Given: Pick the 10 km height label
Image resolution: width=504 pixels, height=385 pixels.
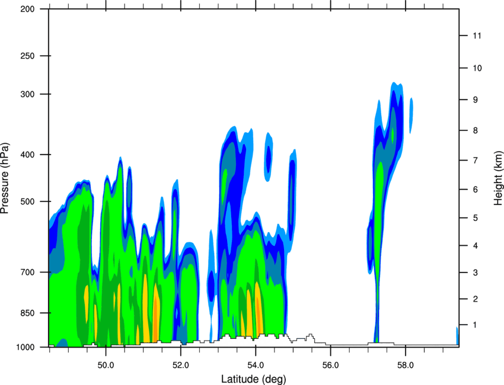Looking at the screenshot, I should [477, 68].
